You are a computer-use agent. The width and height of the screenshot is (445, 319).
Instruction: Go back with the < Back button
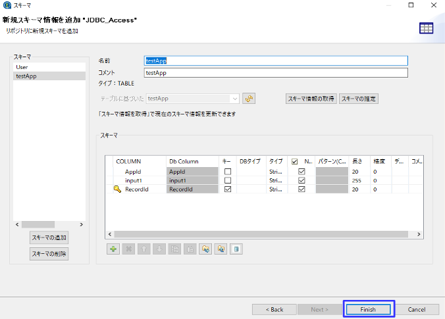pyautogui.click(x=275, y=309)
